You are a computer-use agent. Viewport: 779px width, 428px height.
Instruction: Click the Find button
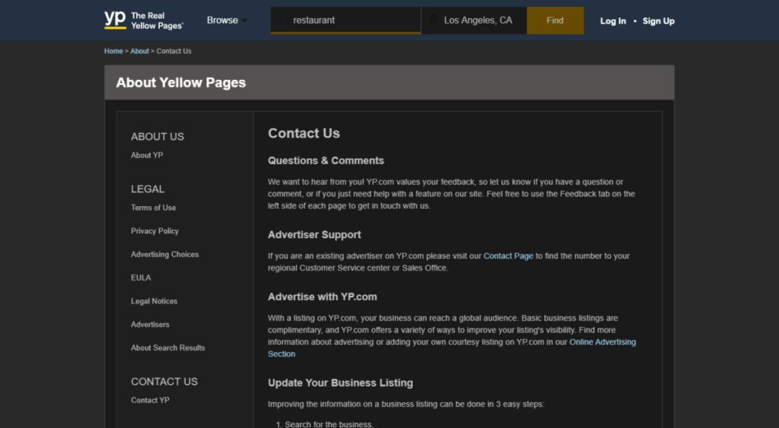(555, 21)
